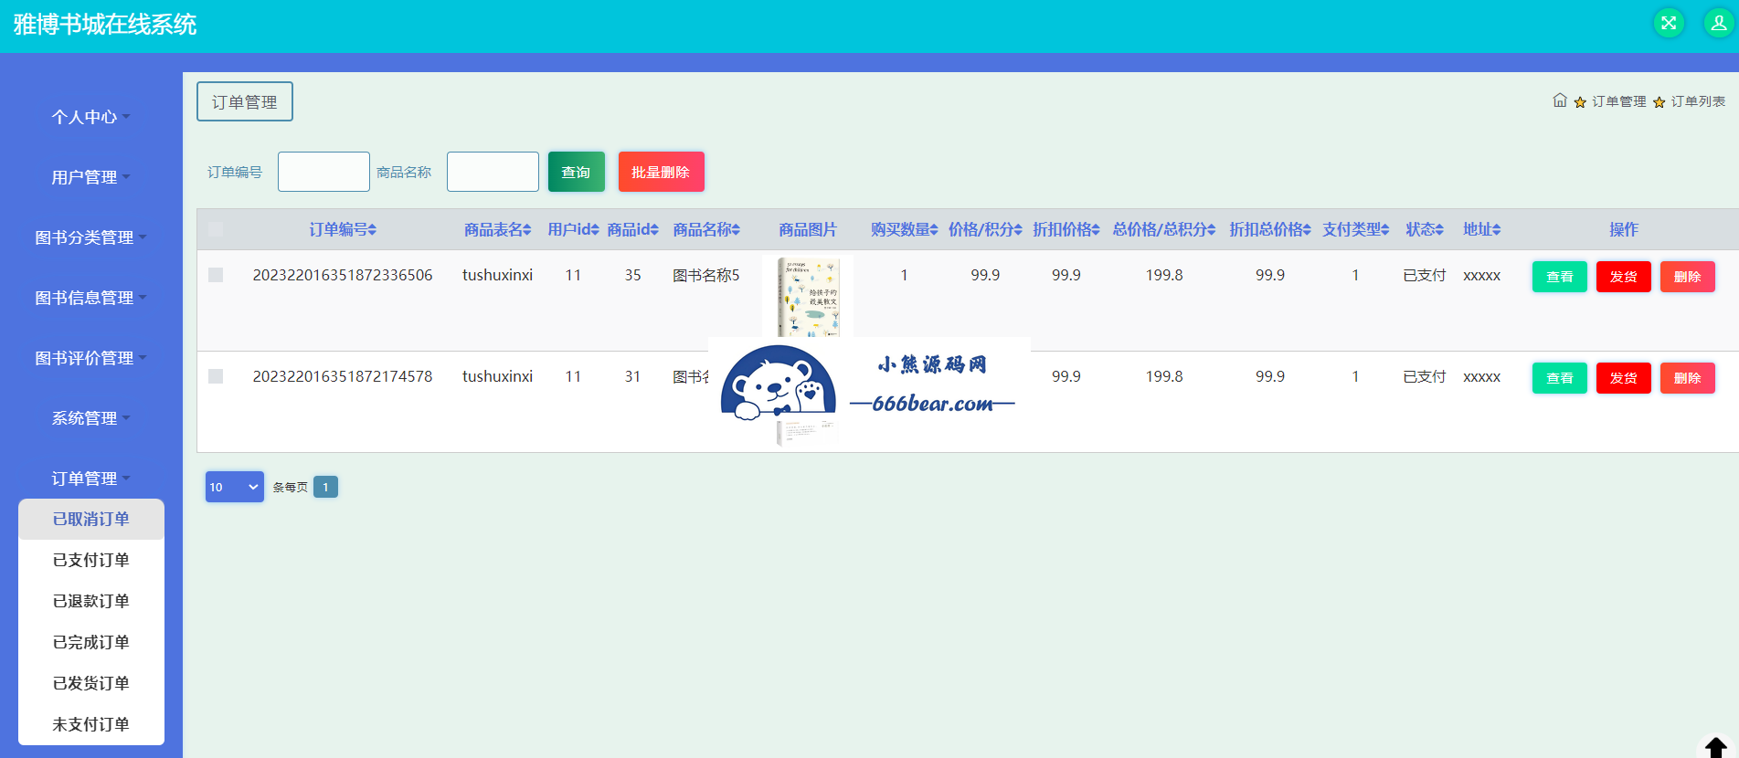Screen dimensions: 1739x758
Task: Click the 订单管理 breadcrumb link
Action: [1619, 101]
